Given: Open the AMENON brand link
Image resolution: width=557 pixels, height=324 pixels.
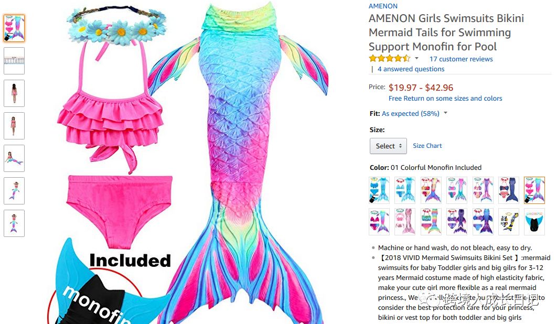Looking at the screenshot, I should [383, 6].
